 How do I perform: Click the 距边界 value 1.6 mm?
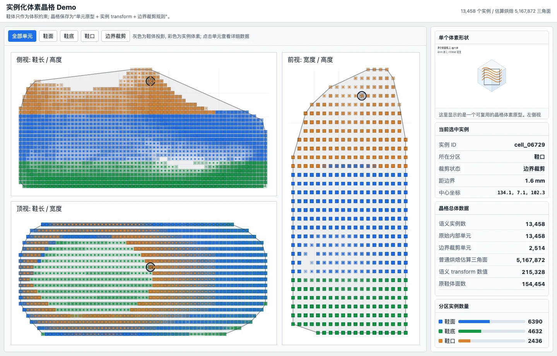coord(535,181)
